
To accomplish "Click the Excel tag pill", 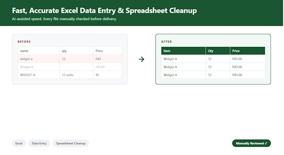I will [19, 143].
